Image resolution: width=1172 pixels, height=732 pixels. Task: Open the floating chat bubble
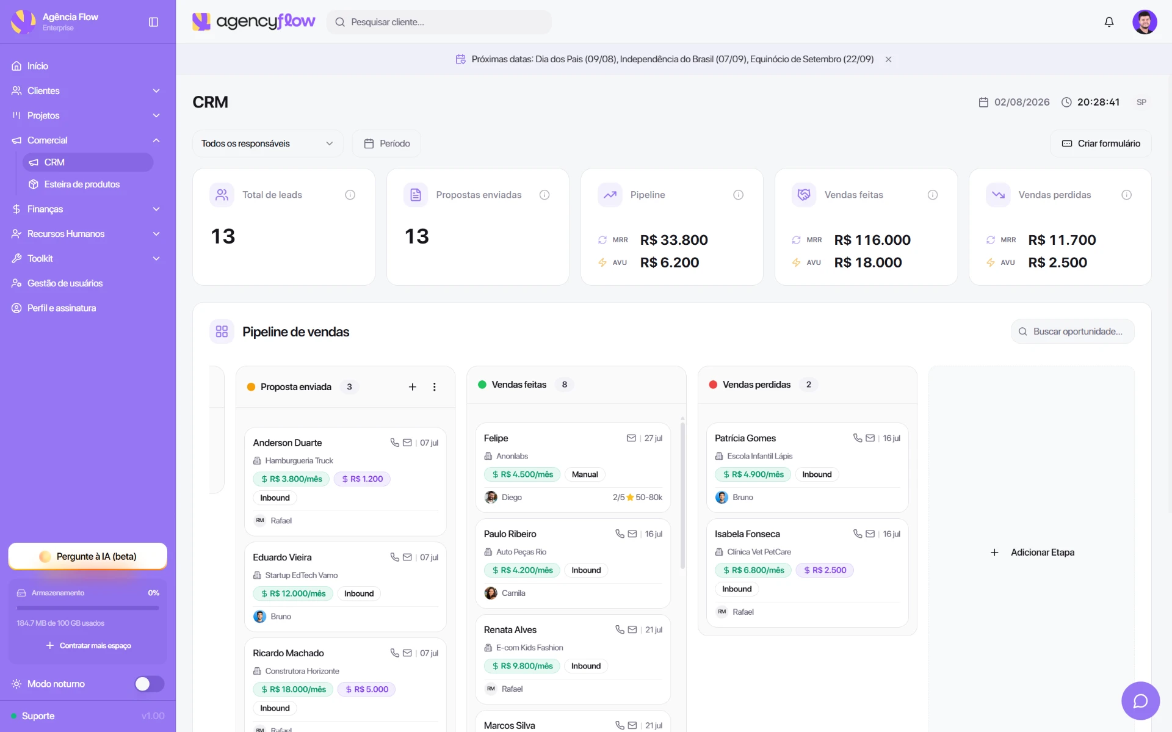[1140, 700]
